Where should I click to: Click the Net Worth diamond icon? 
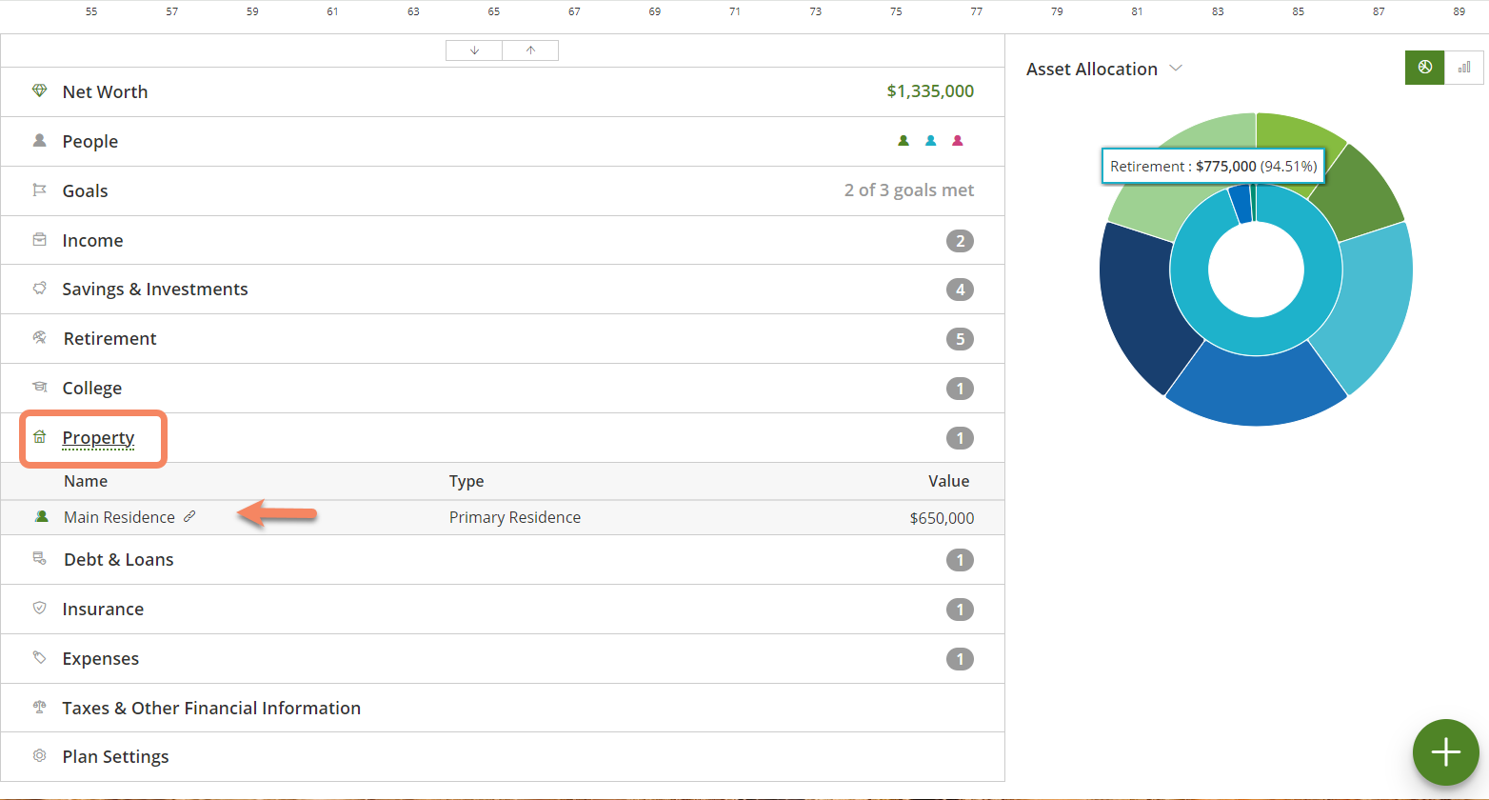[39, 91]
